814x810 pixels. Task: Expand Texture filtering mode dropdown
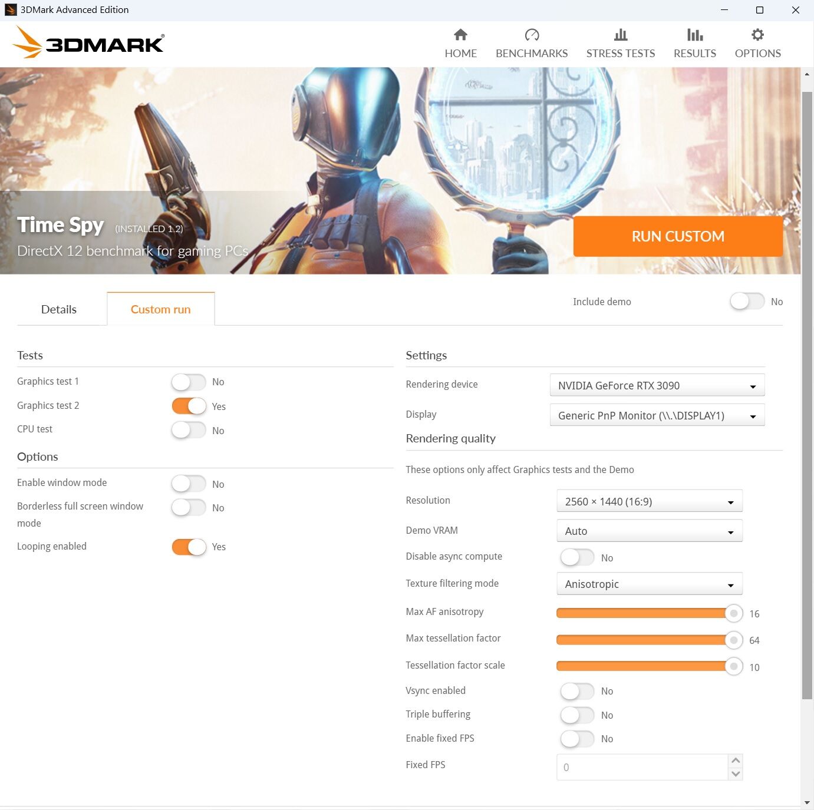[x=650, y=584]
